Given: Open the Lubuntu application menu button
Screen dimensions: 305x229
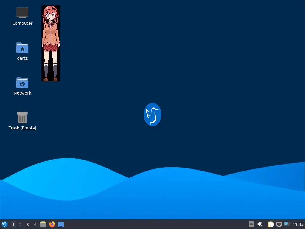Looking at the screenshot, I should (5, 224).
